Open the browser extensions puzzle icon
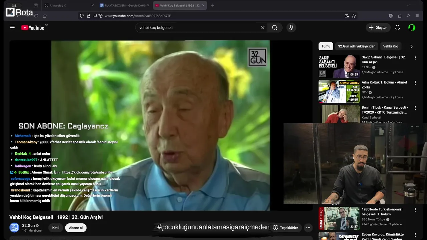This screenshot has width=427, height=240. click(x=399, y=16)
